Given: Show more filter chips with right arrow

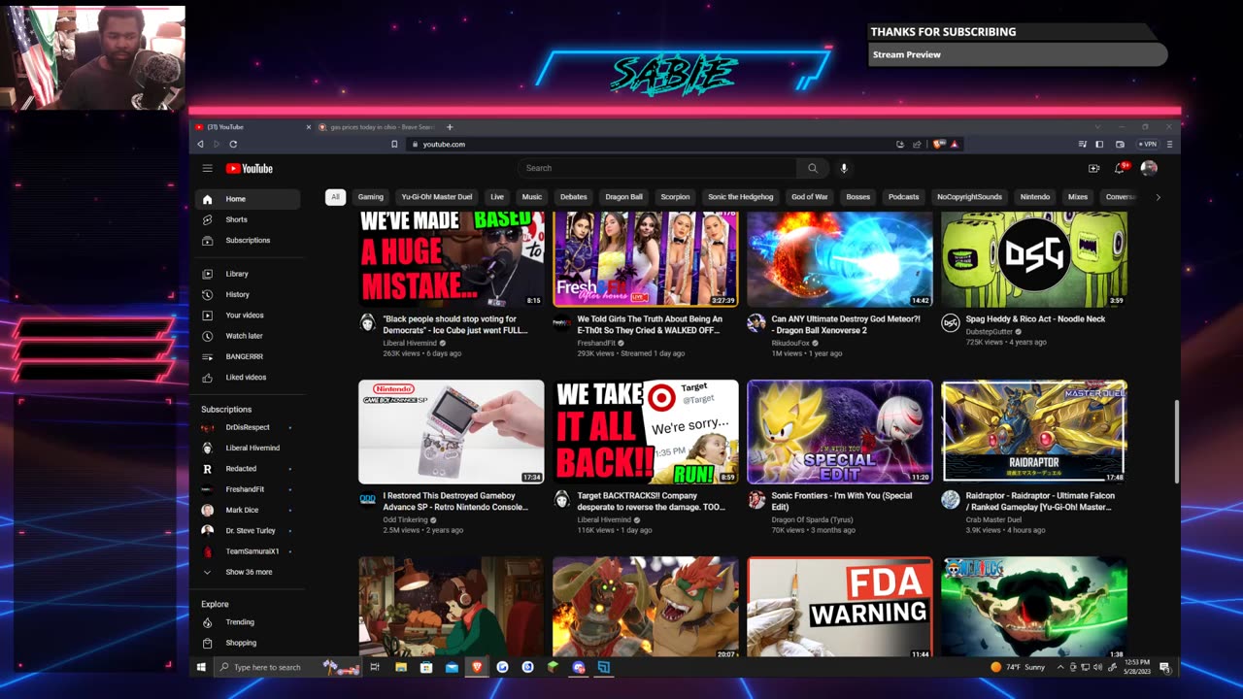Looking at the screenshot, I should pyautogui.click(x=1158, y=197).
